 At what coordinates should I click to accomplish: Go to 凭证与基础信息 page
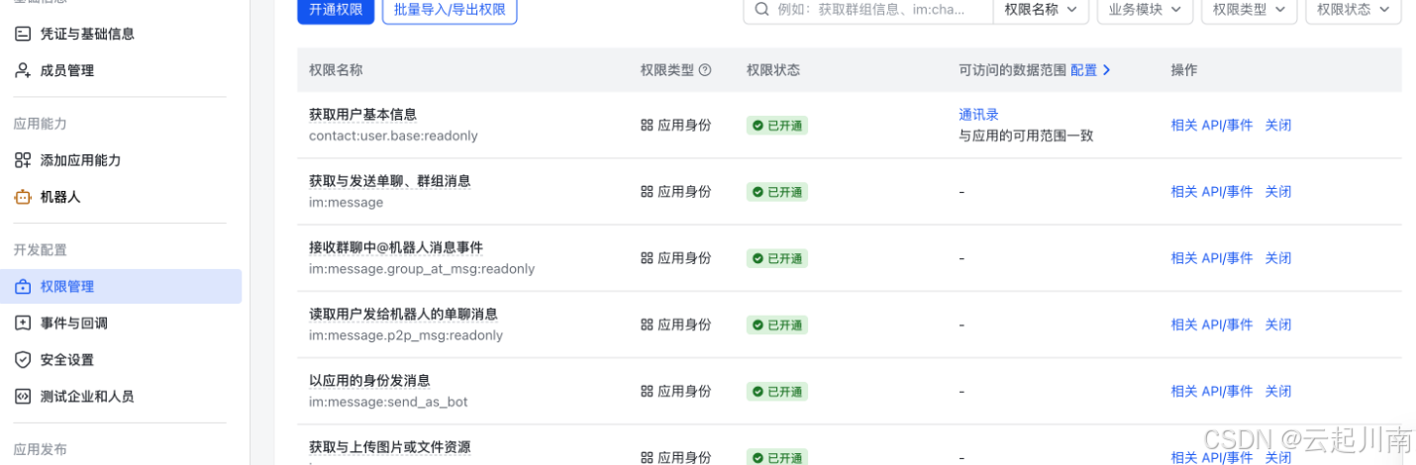[x=87, y=34]
